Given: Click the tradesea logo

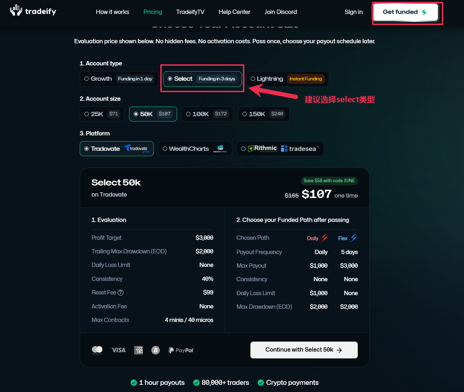Looking at the screenshot, I should point(299,149).
